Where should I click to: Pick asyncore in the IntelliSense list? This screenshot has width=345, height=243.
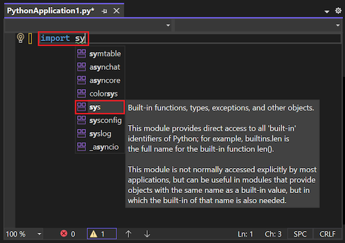point(100,80)
